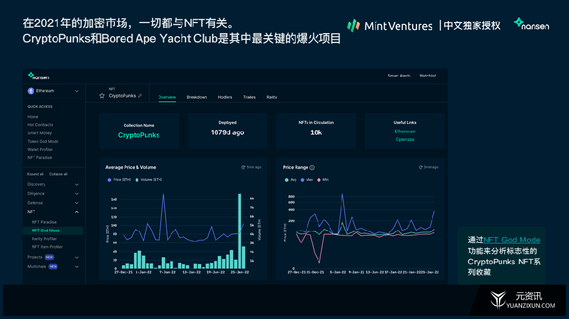Click the NEW badge next to Multichain
This screenshot has width=569, height=319.
coord(53,267)
